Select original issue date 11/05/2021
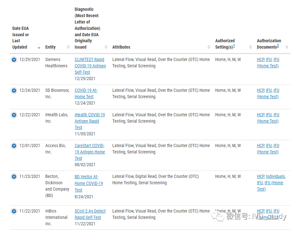Viewport: 296px width, 230px height. (85, 134)
